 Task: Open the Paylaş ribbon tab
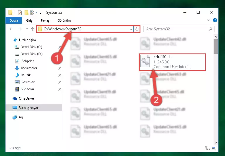pyautogui.click(x=45, y=20)
